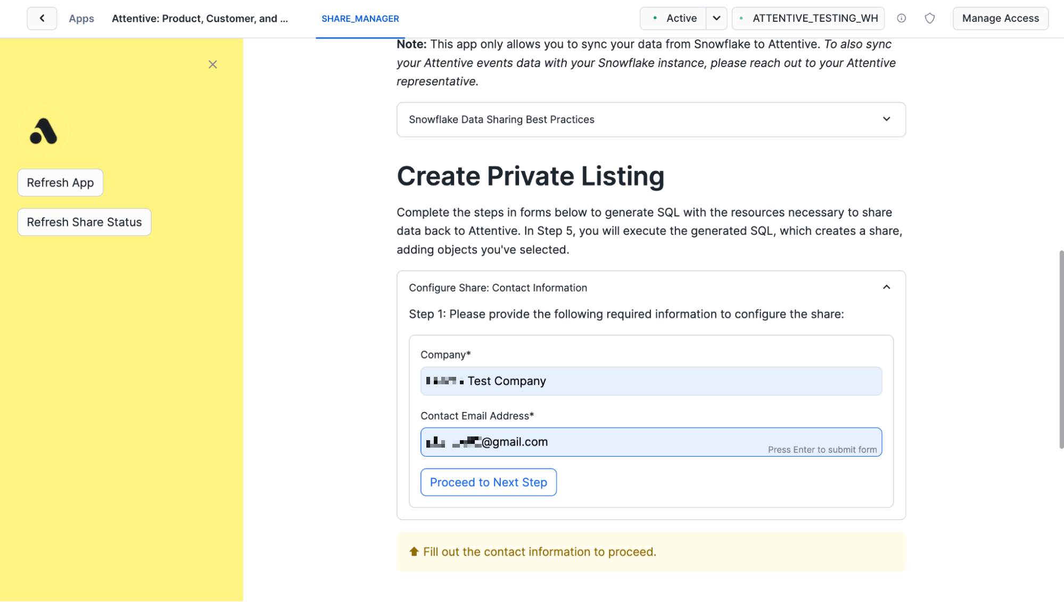The image size is (1064, 602).
Task: Select the ATTENTIVE_TESTING_WH warehouse selector
Action: coord(808,18)
